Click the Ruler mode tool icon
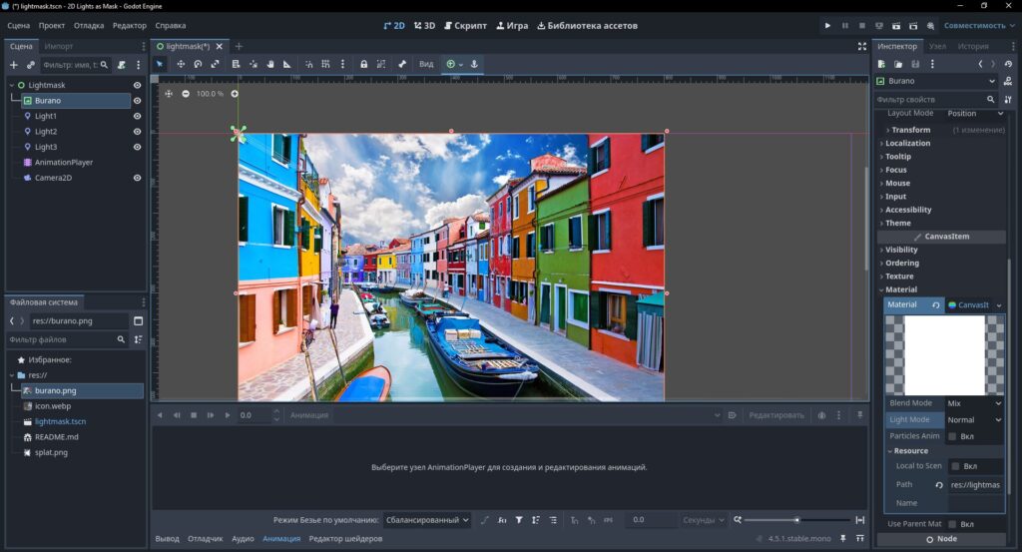The width and height of the screenshot is (1022, 552). tap(286, 64)
